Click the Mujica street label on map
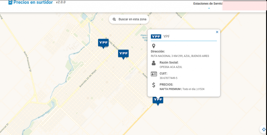This screenshot has width=267, height=135. coord(179,15)
